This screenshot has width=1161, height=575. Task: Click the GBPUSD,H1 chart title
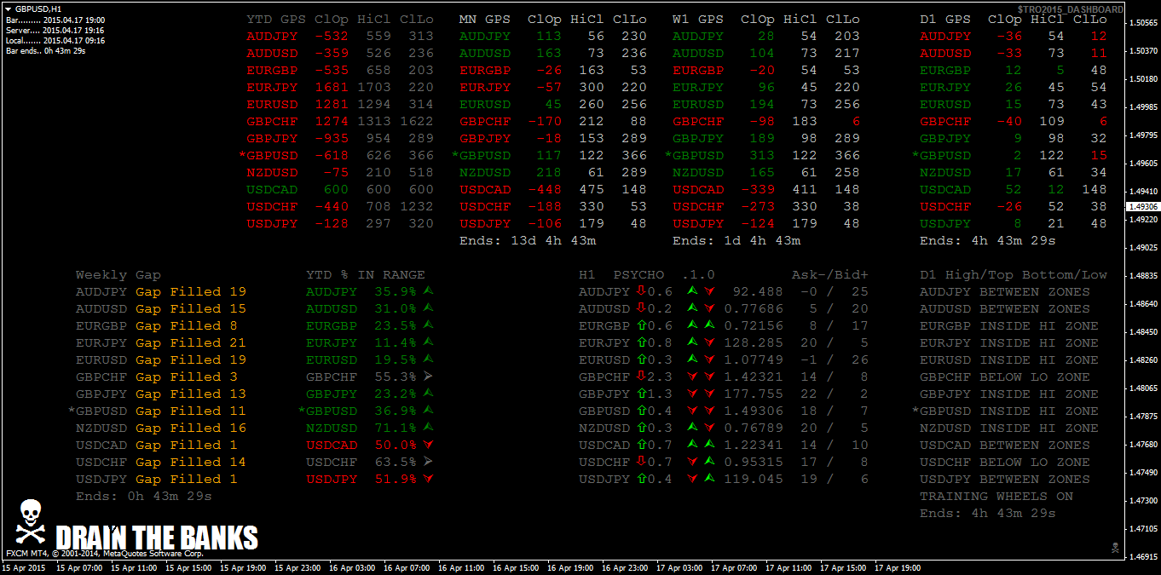coord(38,9)
